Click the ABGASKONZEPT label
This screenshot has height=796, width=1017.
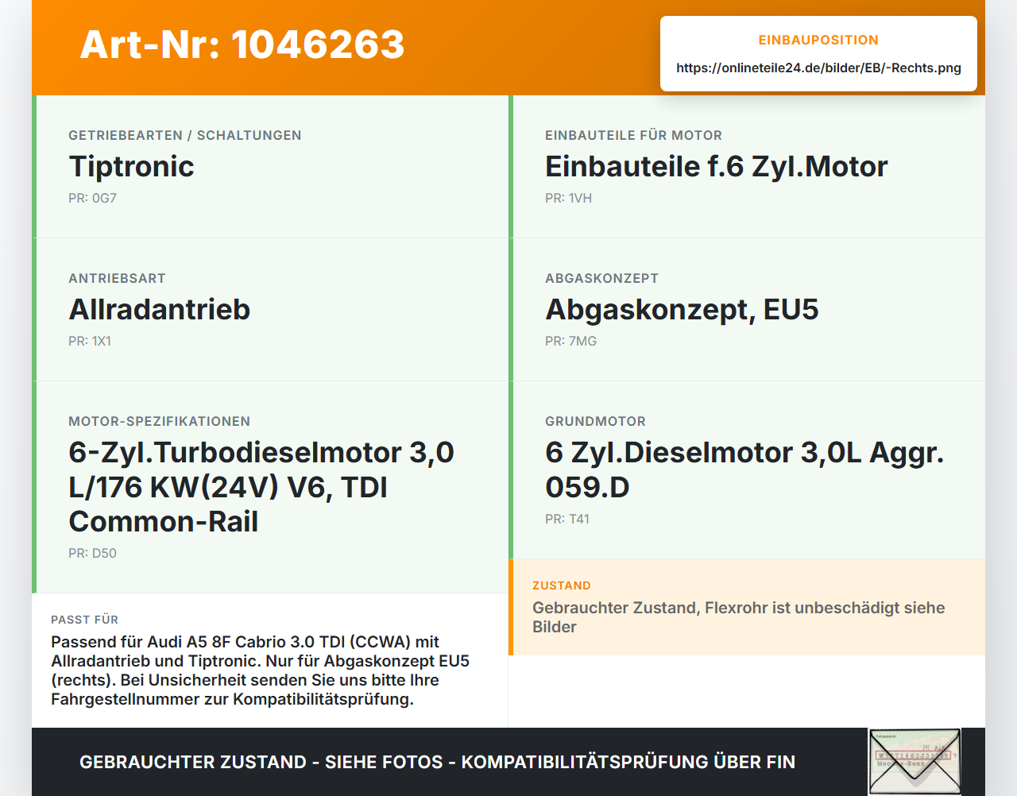pos(601,278)
